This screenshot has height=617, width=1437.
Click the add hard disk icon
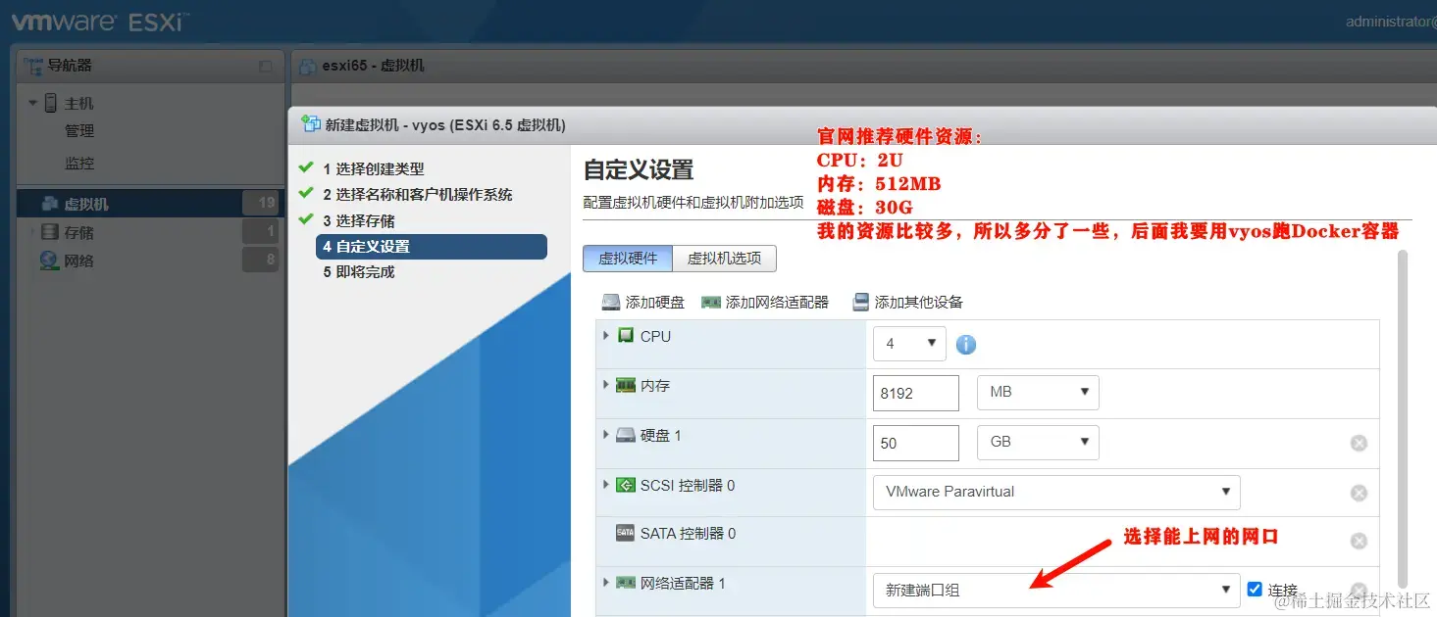[x=611, y=302]
